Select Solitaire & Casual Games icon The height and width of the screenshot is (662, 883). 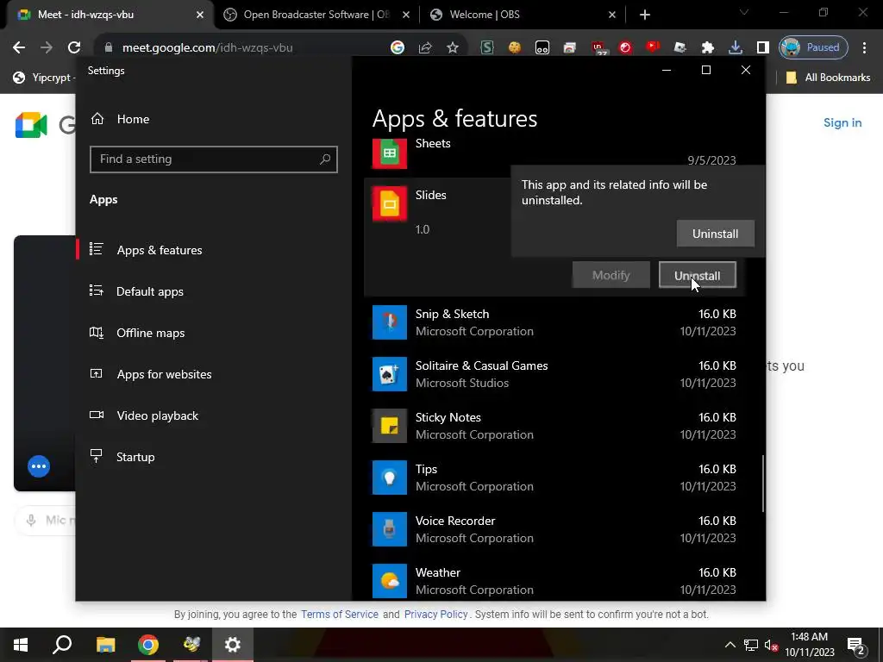[x=389, y=374]
